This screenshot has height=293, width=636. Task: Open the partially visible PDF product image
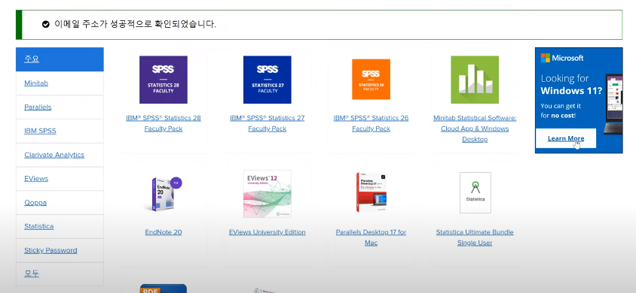tap(164, 288)
